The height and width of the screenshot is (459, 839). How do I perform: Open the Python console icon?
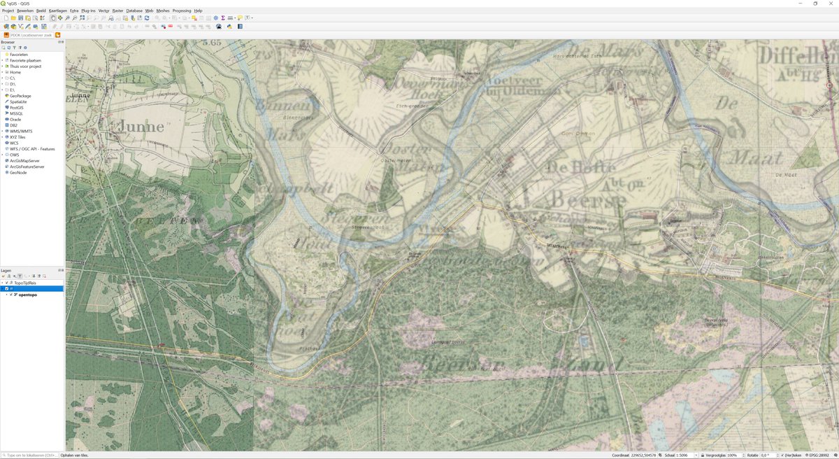tap(229, 27)
